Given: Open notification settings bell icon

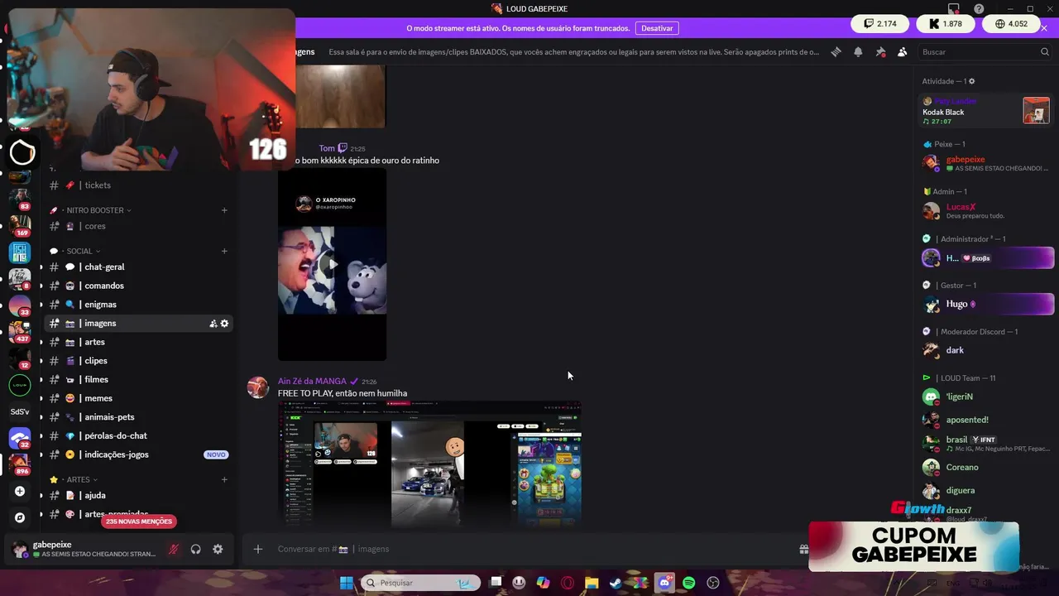Looking at the screenshot, I should coord(858,51).
